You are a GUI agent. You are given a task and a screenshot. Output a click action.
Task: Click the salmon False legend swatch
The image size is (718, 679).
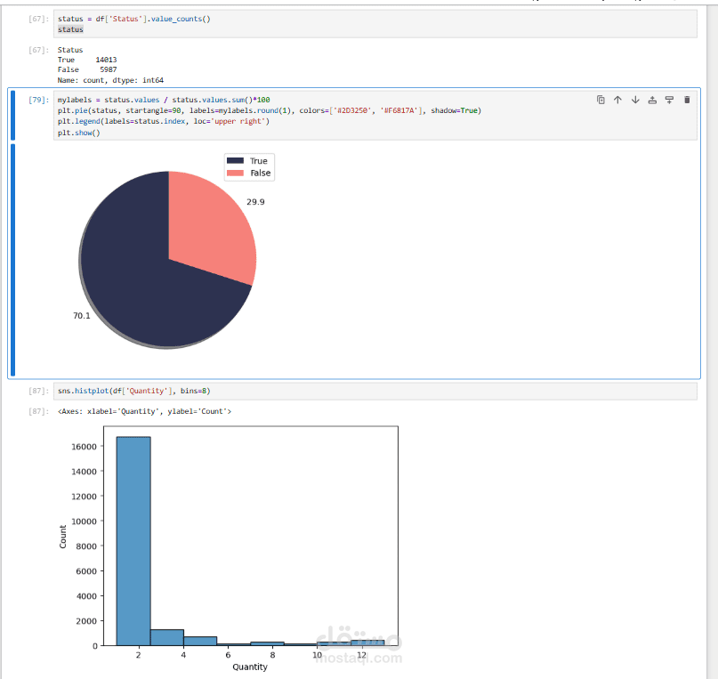[x=236, y=173]
